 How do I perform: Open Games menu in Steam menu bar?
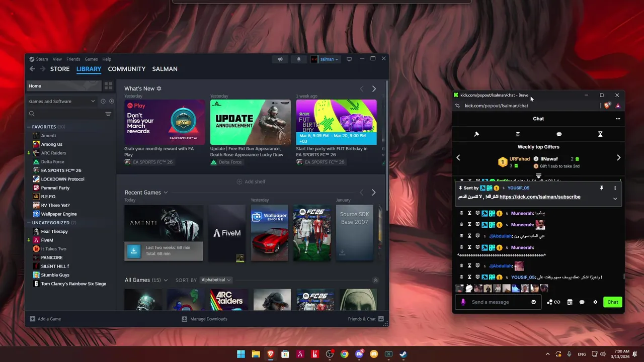pos(91,59)
